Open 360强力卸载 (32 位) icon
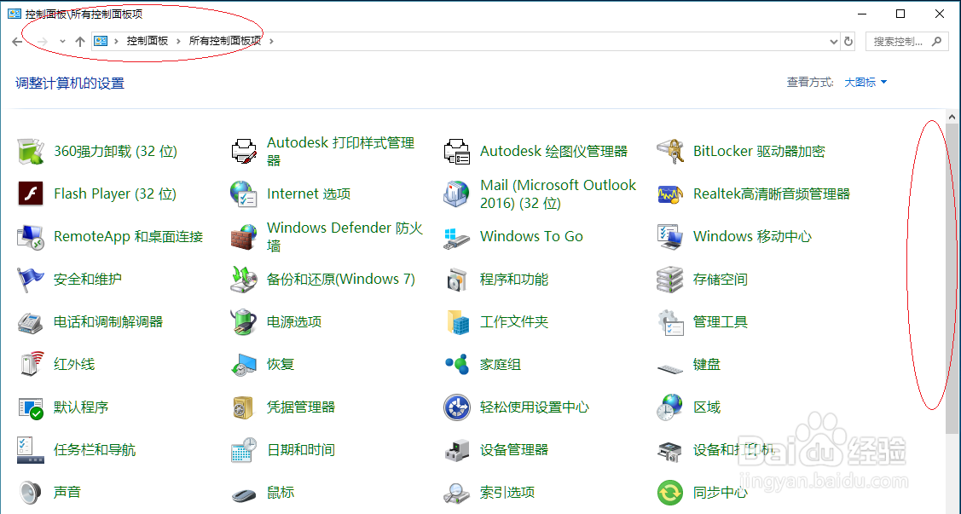Viewport: 961px width, 514px height. (x=31, y=152)
